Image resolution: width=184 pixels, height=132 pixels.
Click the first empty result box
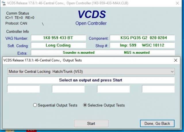point(23,89)
